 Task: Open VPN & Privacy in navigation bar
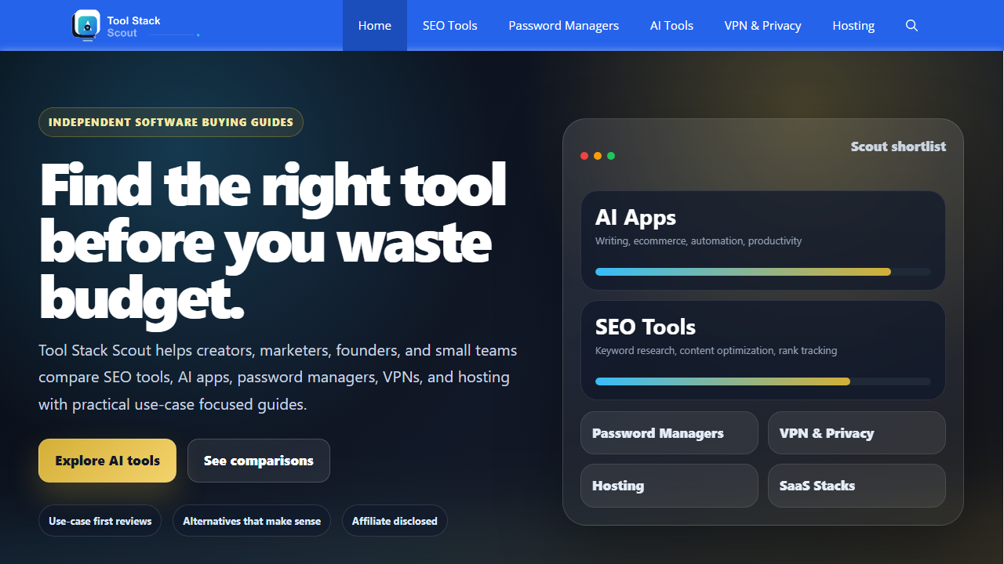[763, 25]
